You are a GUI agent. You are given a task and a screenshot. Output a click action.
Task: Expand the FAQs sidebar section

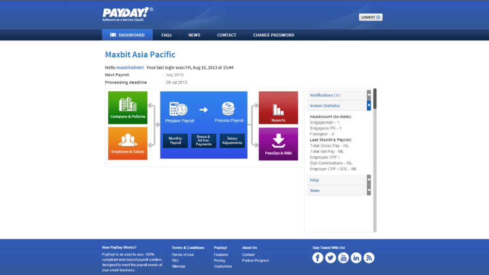pyautogui.click(x=339, y=180)
